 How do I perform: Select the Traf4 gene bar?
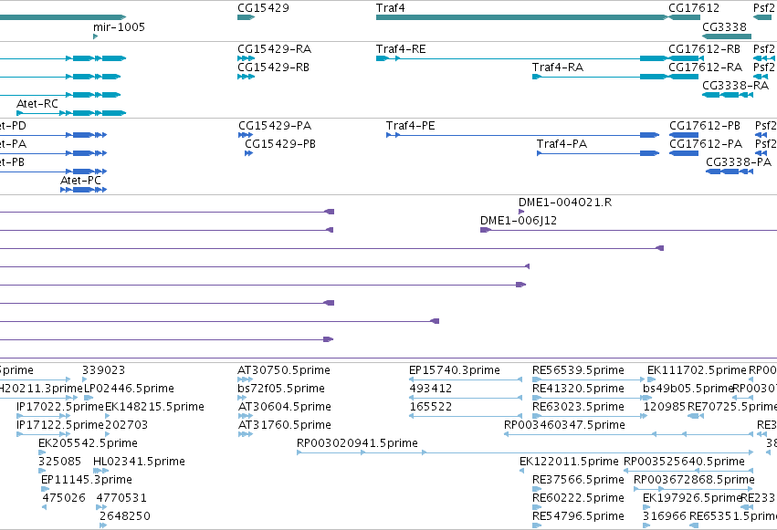[521, 17]
